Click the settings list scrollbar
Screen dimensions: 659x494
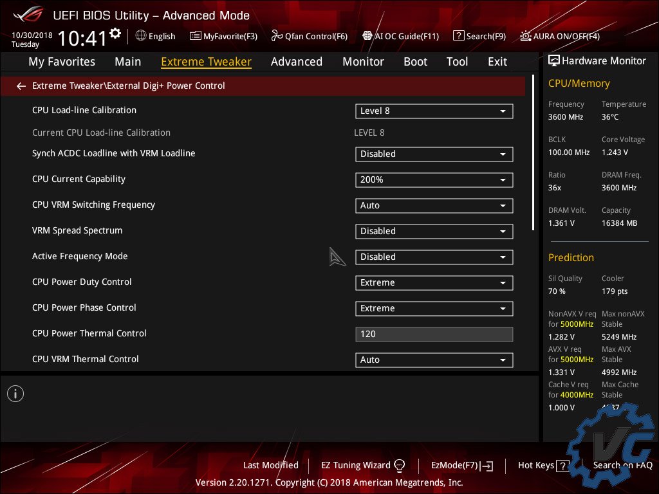point(534,152)
